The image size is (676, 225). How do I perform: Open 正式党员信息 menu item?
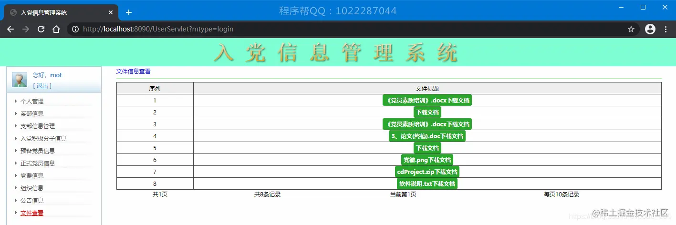(x=38, y=163)
